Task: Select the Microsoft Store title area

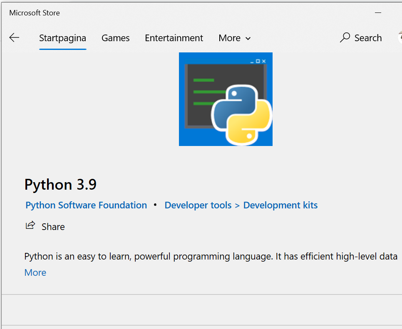Action: coord(34,12)
